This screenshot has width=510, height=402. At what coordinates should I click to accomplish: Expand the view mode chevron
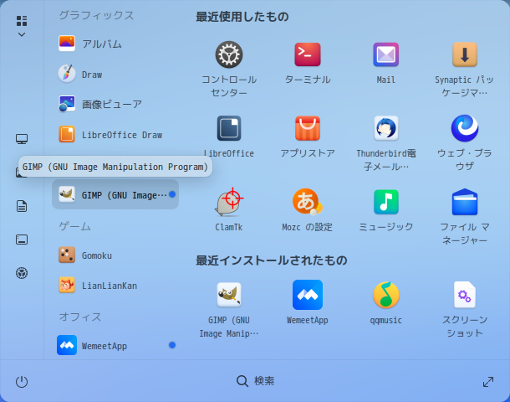22,34
